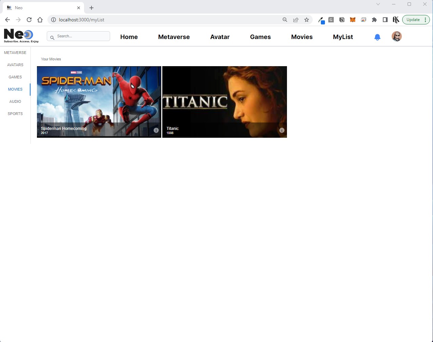The width and height of the screenshot is (433, 342).
Task: Open the Spider-Man Homecoming poster
Action: [x=99, y=102]
